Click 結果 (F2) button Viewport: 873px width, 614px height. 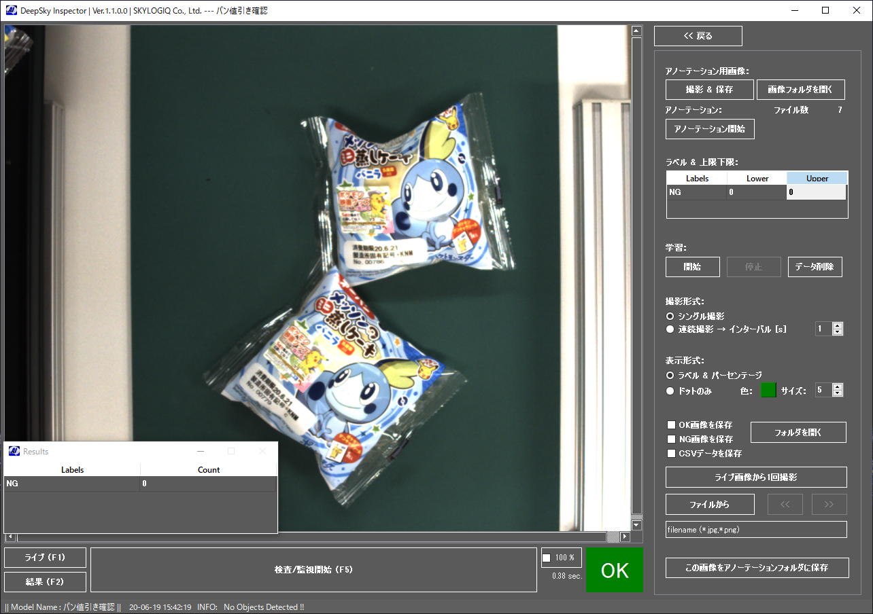45,582
